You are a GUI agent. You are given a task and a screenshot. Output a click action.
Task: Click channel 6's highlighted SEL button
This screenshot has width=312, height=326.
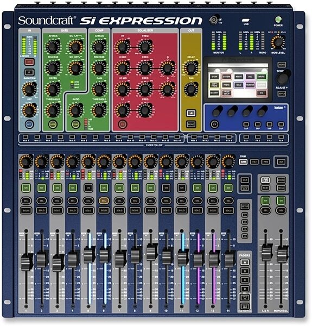coord(104,200)
